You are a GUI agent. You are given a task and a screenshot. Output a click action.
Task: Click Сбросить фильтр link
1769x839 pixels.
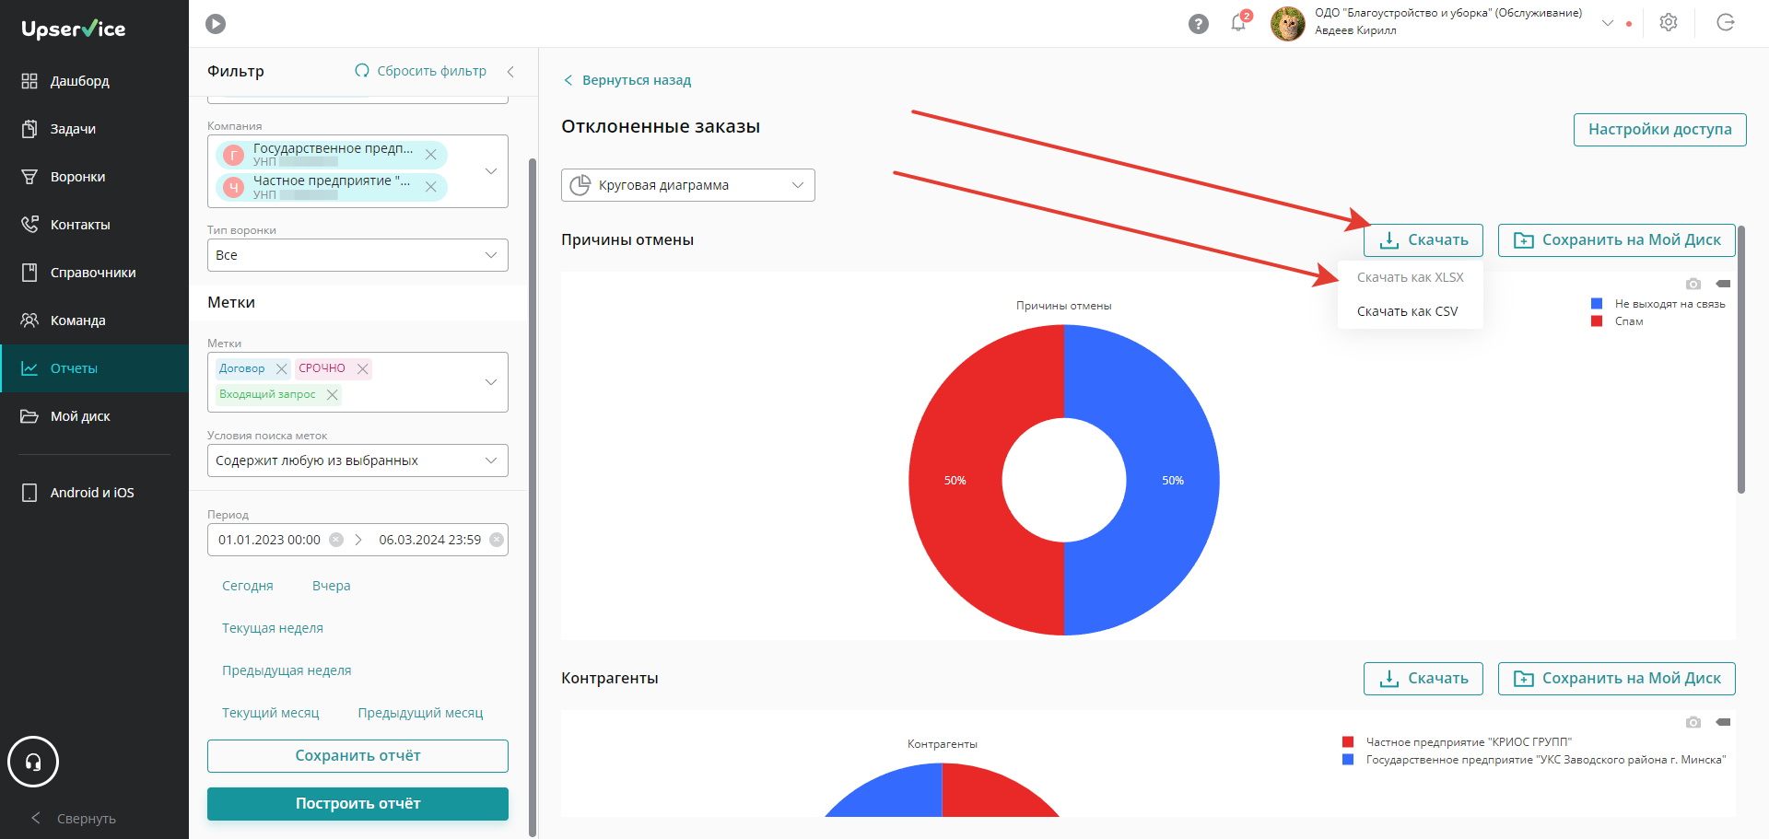pyautogui.click(x=421, y=71)
